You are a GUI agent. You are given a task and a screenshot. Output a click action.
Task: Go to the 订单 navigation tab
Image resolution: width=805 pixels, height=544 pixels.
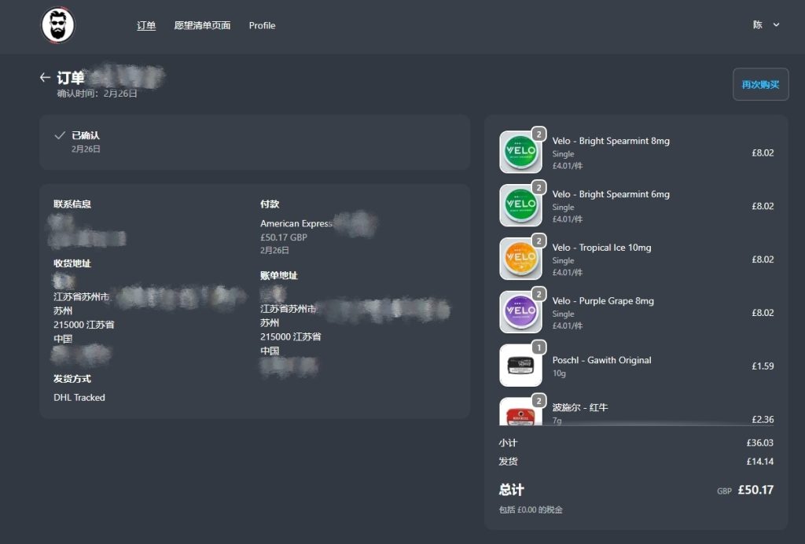pos(146,25)
